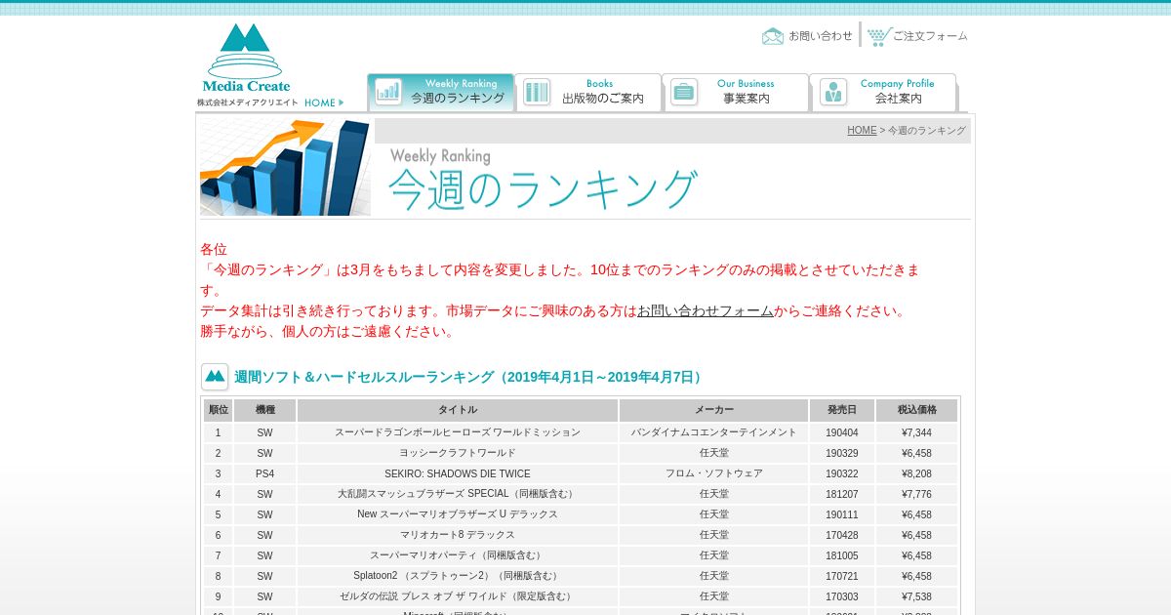Open the 今週のランキング Weekly Ranking tab
Viewport: 1171px width, 615px height.
click(441, 93)
